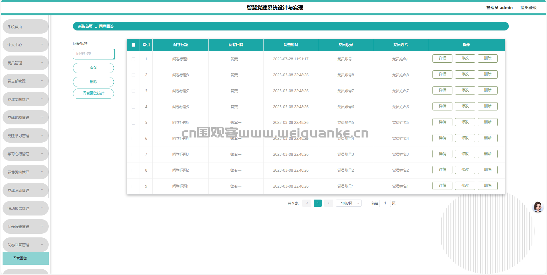Click the 删除 button under the search field
Image resolution: width=547 pixels, height=275 pixels.
click(x=93, y=82)
